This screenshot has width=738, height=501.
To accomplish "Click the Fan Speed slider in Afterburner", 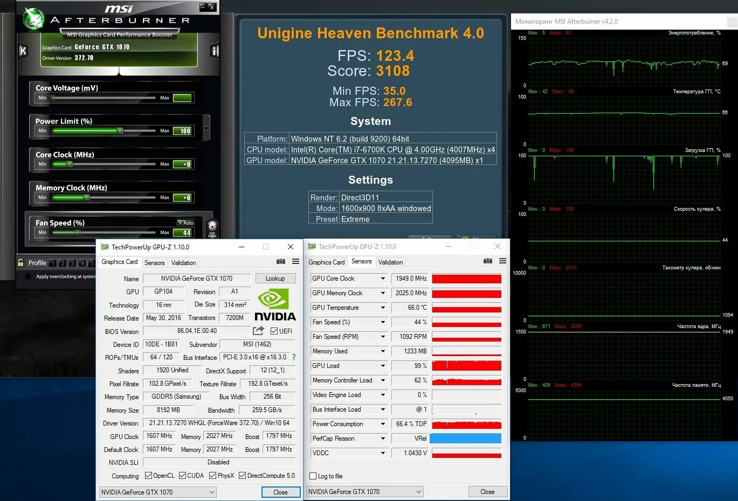I will point(104,232).
